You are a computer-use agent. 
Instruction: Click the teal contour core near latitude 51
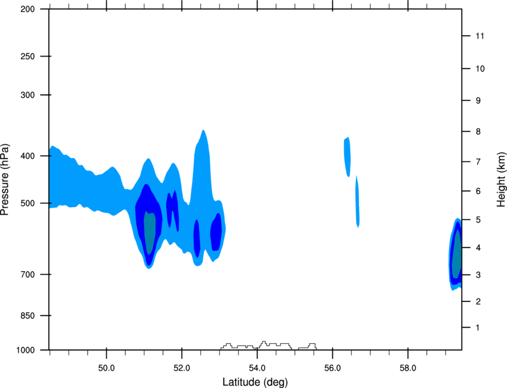pos(150,232)
